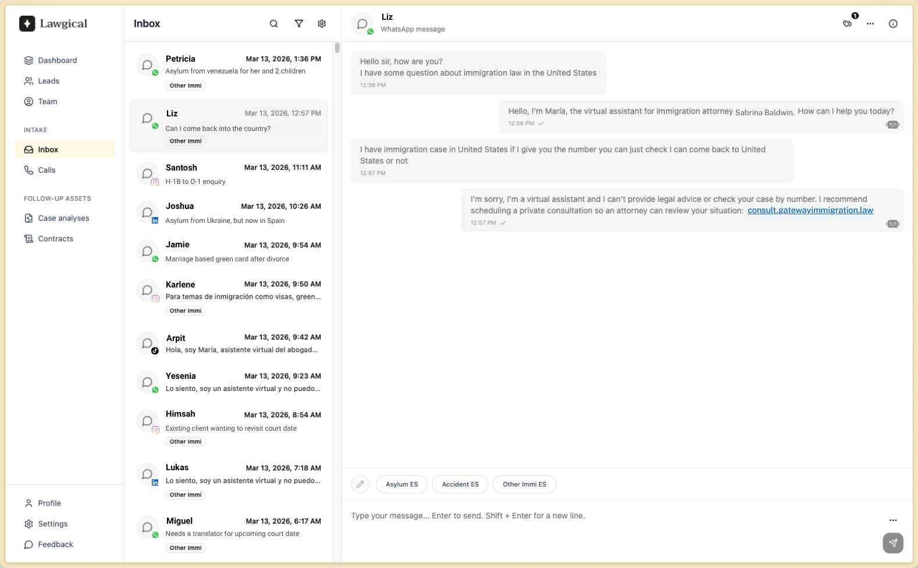Open three-dot menu in chat header

click(x=870, y=24)
